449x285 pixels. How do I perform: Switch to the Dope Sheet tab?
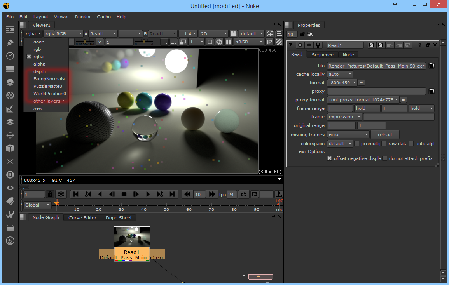coord(119,218)
